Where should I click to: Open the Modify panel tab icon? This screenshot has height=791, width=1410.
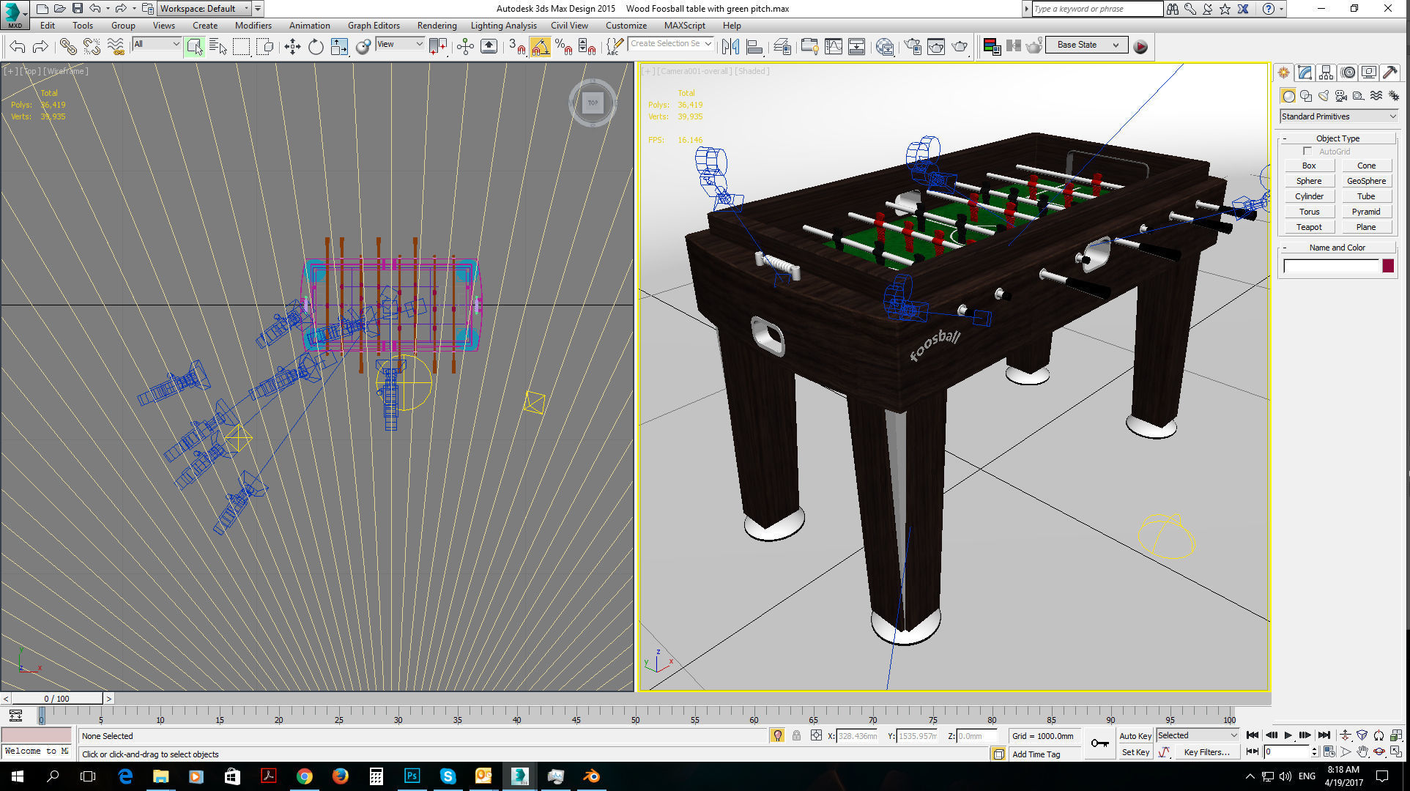coord(1305,73)
